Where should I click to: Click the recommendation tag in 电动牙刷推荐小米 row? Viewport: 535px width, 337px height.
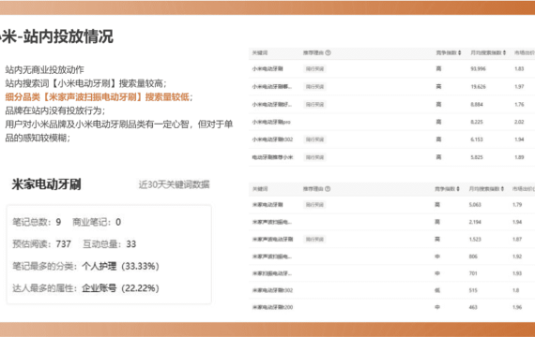(314, 157)
